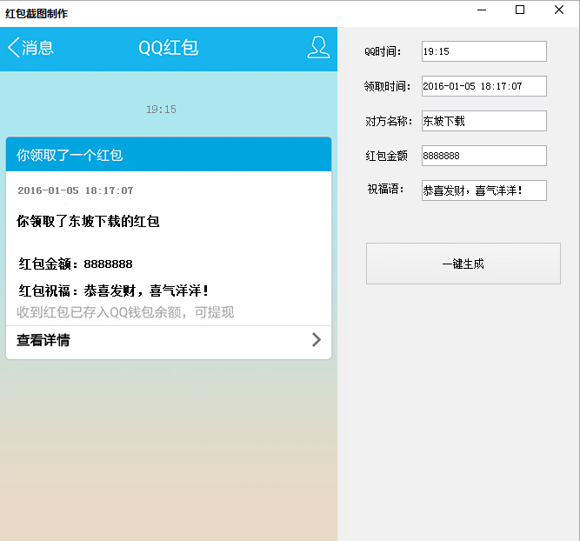The image size is (580, 541).
Task: Focus the 对方名称 input field
Action: (483, 121)
